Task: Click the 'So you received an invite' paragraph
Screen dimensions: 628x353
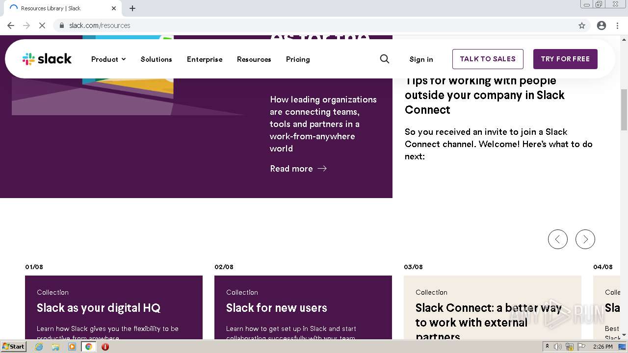Action: (498, 144)
